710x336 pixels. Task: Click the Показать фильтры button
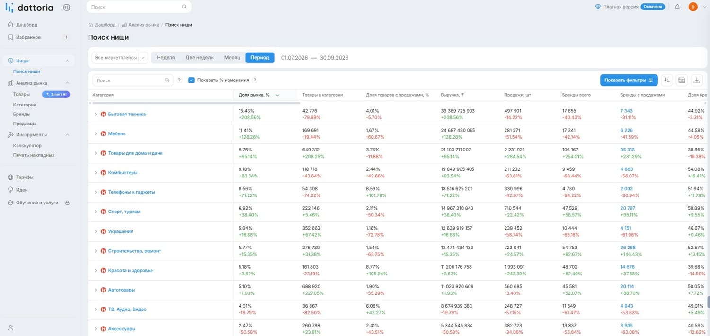click(x=629, y=80)
